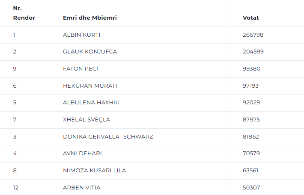The image size is (304, 195).
Task: Click the 'Nr. Rendor' column header
Action: pyautogui.click(x=24, y=13)
